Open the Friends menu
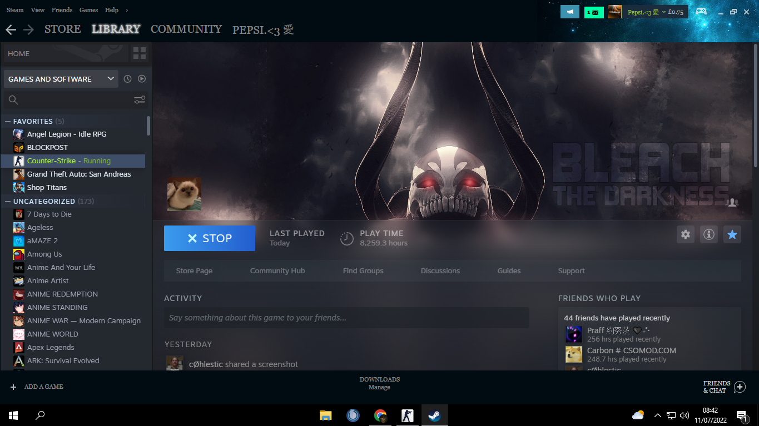This screenshot has width=759, height=426. point(62,10)
